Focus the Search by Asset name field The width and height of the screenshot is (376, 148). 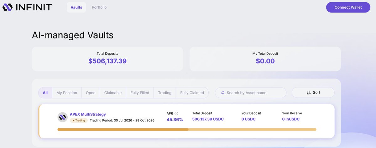pyautogui.click(x=251, y=93)
